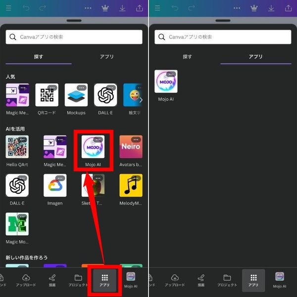Open QRコード app

[x=47, y=95]
